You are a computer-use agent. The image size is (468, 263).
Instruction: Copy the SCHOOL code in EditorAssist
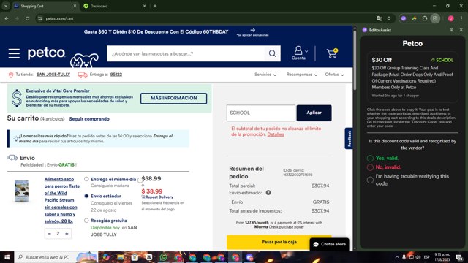click(442, 60)
